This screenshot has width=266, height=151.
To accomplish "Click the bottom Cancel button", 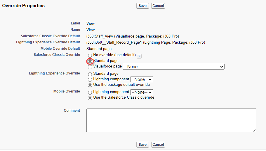I will click(158, 145).
